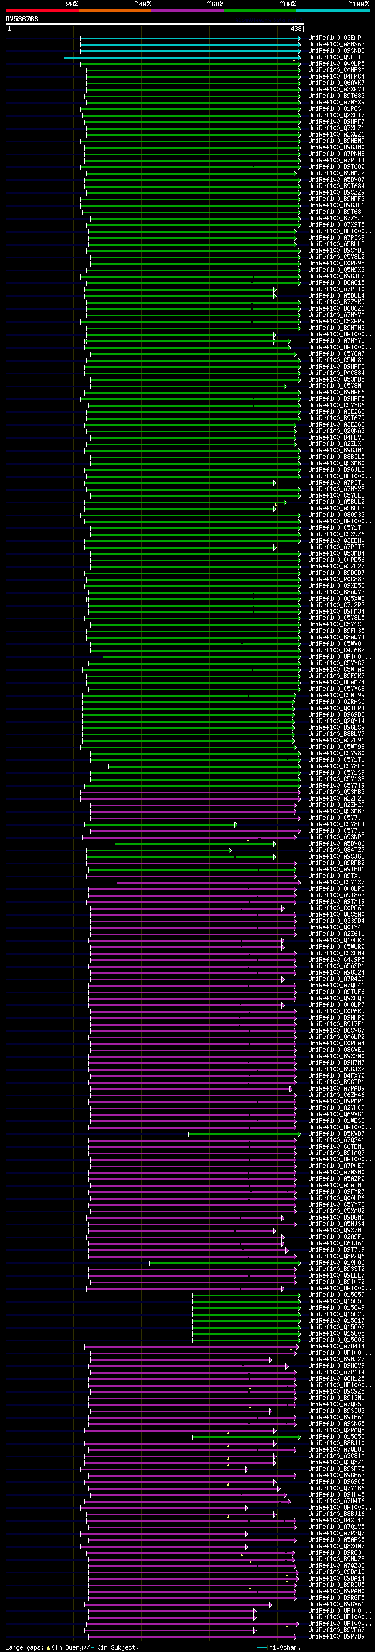The width and height of the screenshot is (375, 1652).
Task: Open hit UniRef100_B9T683
Action: point(336,96)
